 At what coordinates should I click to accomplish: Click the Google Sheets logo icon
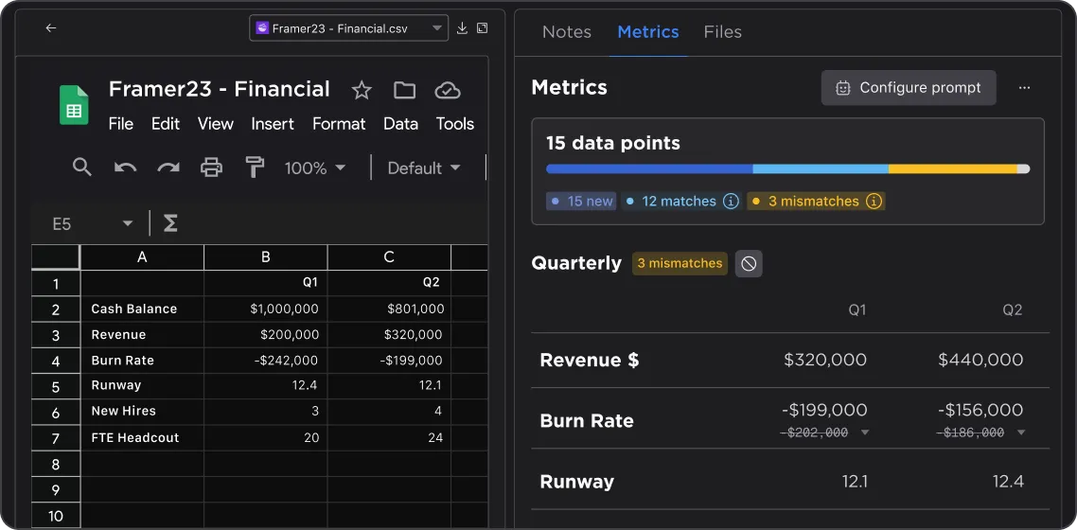point(74,105)
